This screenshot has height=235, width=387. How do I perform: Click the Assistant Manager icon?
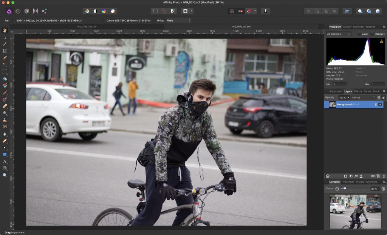click(266, 11)
